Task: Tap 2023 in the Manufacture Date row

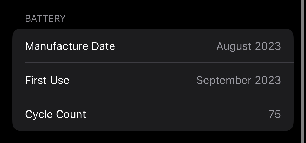Action: click(268, 46)
